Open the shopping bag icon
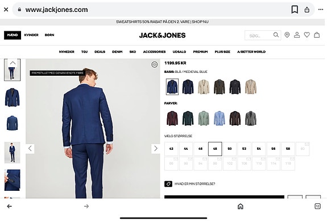 pos(317,35)
